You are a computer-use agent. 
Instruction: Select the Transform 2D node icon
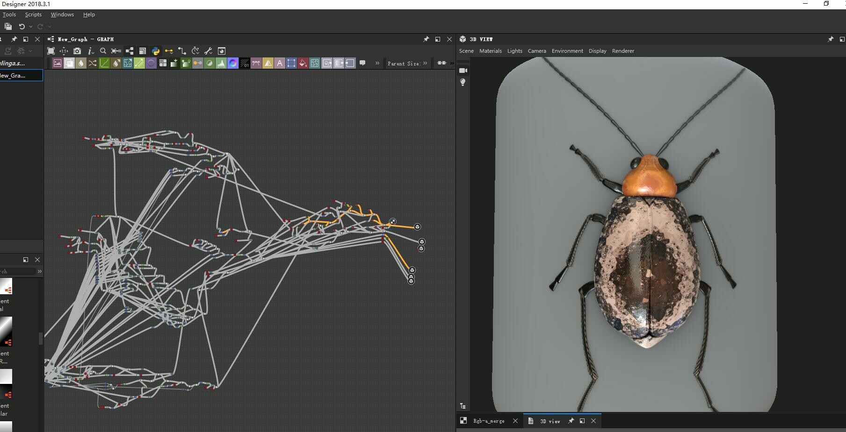click(x=127, y=63)
